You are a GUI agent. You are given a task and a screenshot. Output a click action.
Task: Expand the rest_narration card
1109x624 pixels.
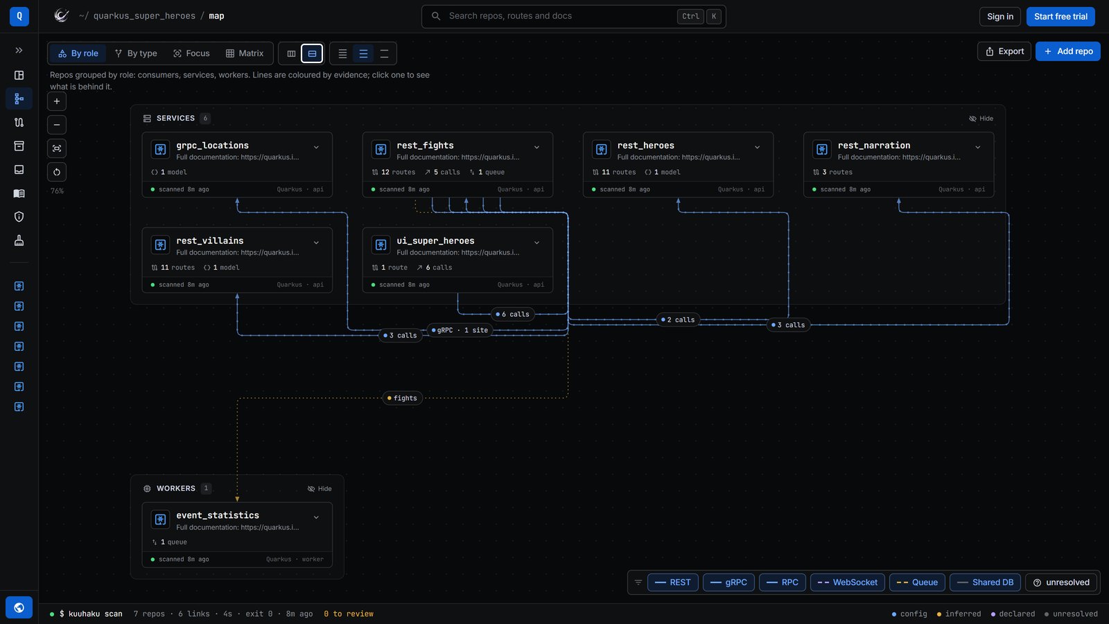coord(977,147)
